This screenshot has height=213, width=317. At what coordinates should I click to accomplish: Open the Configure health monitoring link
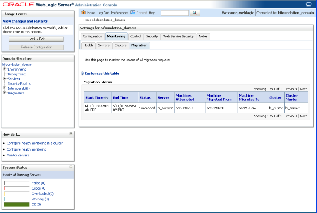(x=26, y=149)
